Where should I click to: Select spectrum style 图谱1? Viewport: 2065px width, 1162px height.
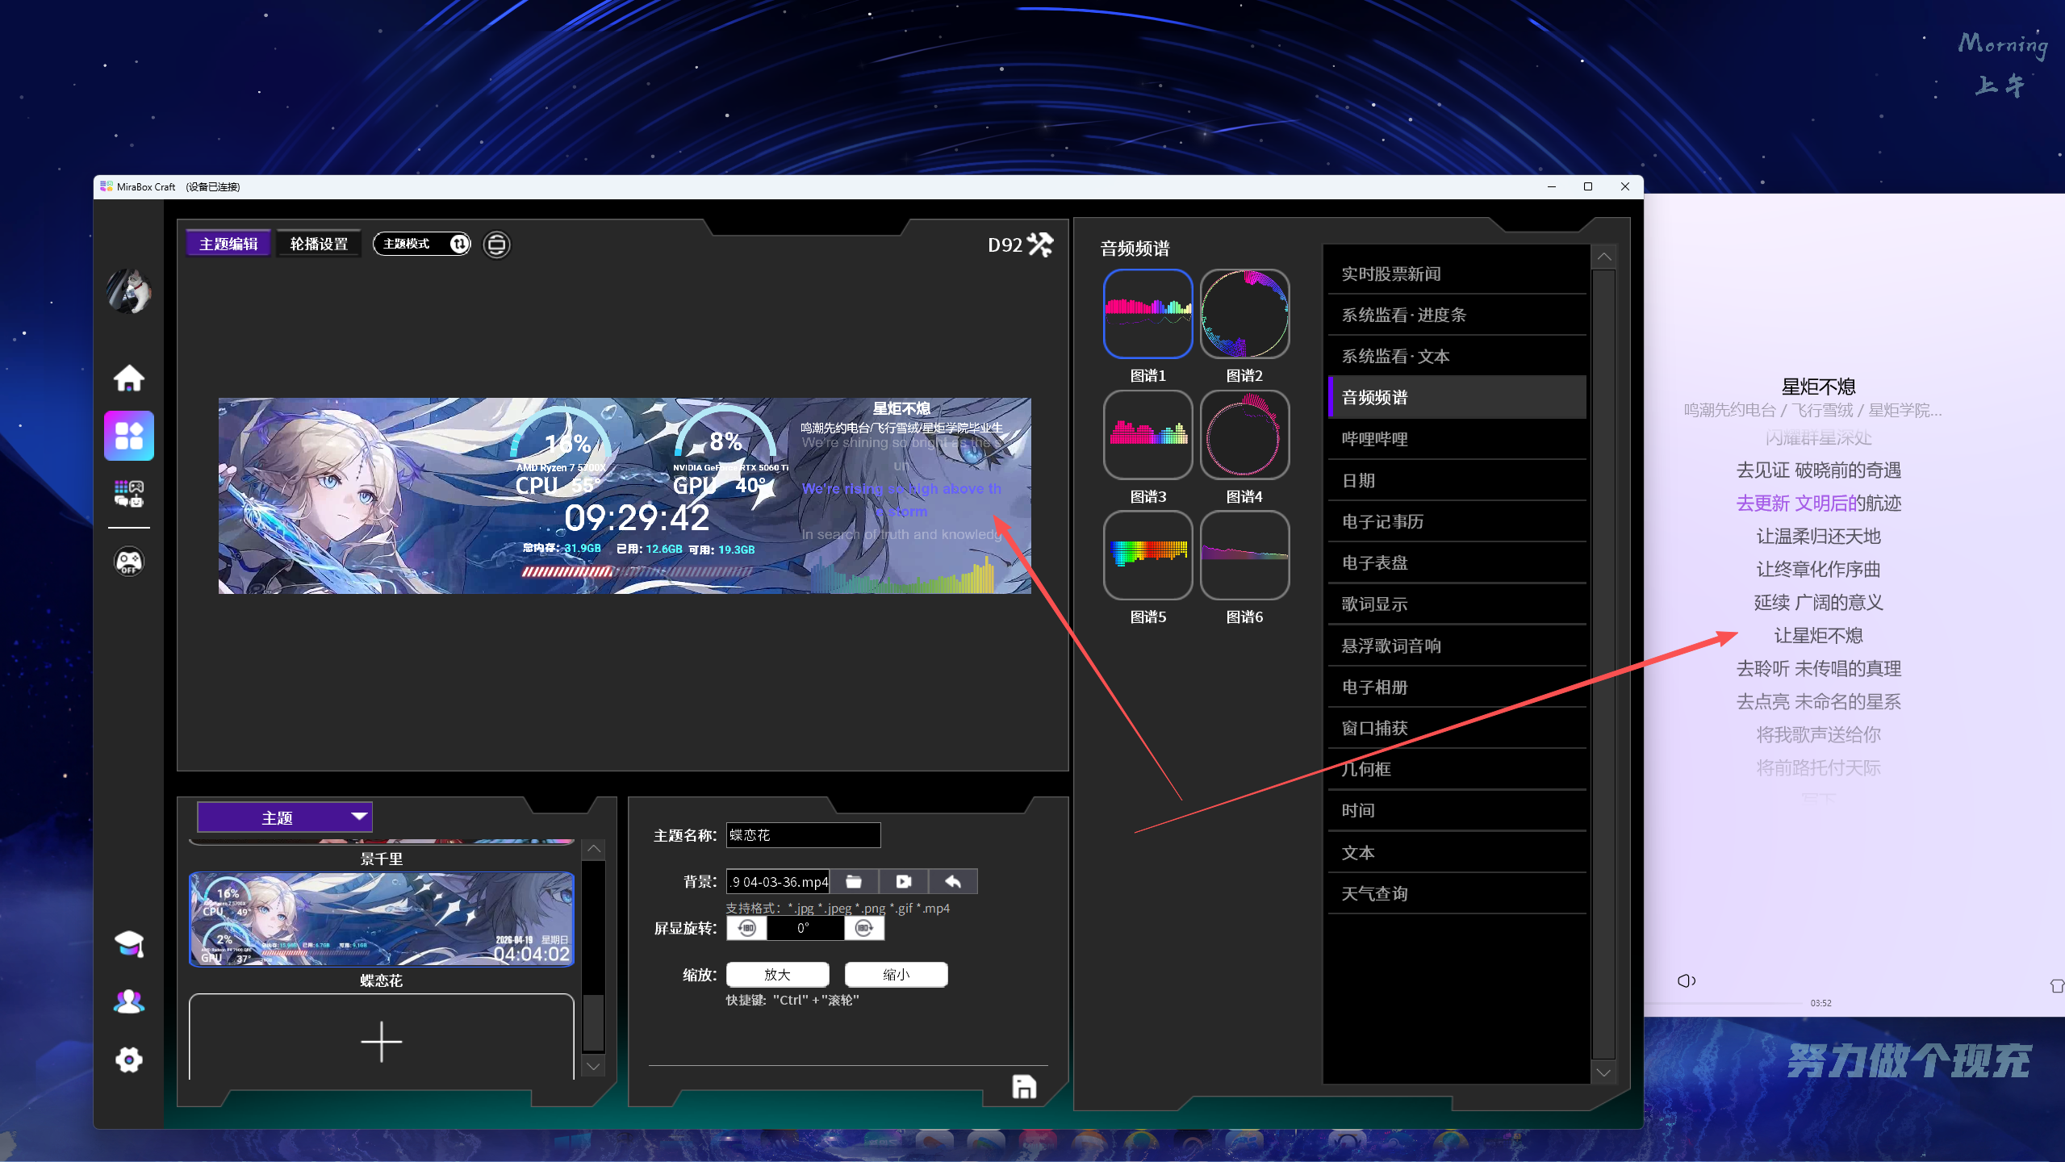pyautogui.click(x=1147, y=313)
